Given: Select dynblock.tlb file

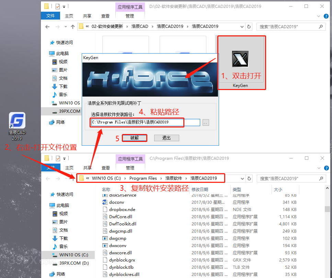Looking at the screenshot, I should 118,267.
